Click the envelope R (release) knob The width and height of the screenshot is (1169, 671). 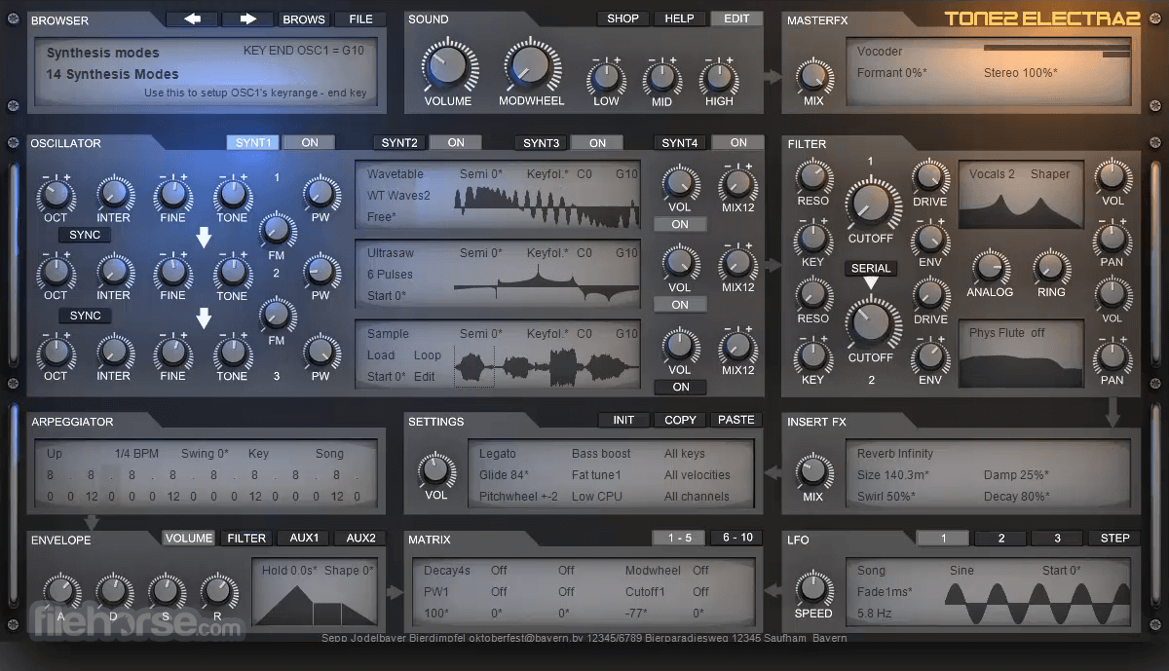click(x=217, y=590)
